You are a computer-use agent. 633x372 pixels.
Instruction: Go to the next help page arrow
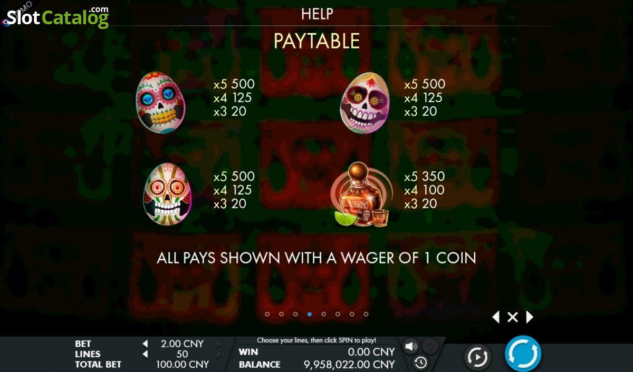tap(530, 317)
